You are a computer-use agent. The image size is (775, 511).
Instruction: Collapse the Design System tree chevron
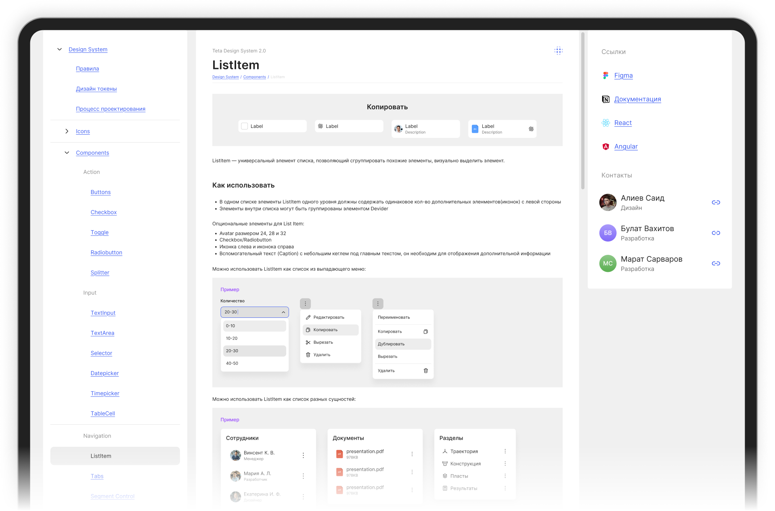[59, 49]
